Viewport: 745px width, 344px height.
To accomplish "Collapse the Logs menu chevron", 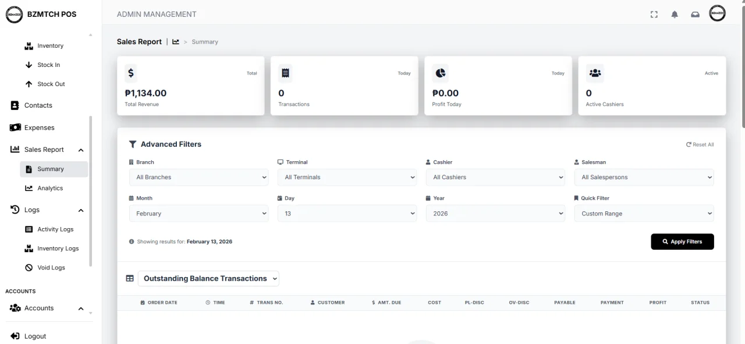I will pos(81,210).
